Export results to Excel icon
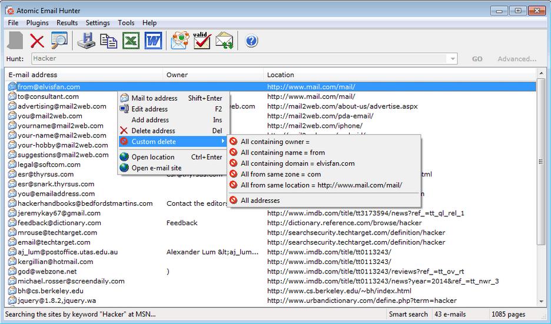Screen dimensions: 551x324 point(131,41)
